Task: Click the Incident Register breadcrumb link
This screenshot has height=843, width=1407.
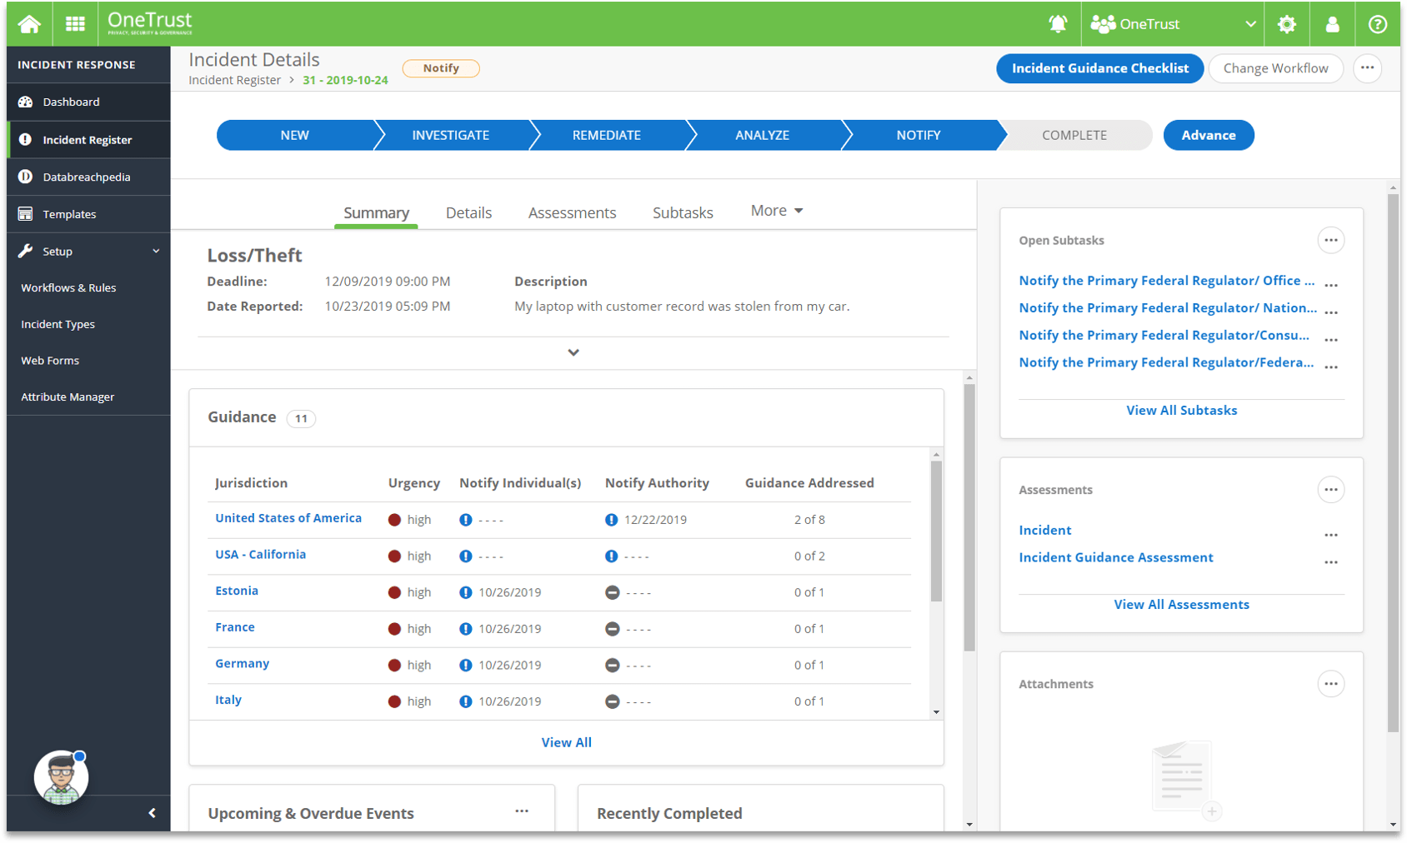Action: click(x=234, y=80)
